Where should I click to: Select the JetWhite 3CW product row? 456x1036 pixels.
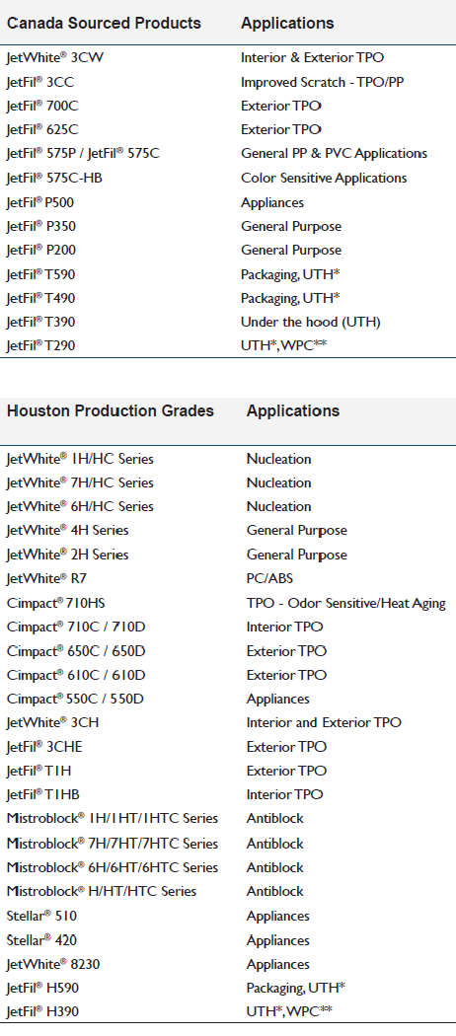pos(228,57)
